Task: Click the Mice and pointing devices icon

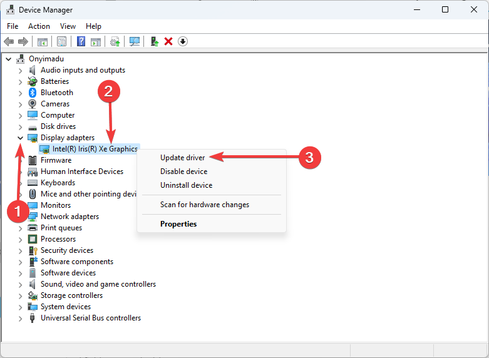Action: coord(33,194)
